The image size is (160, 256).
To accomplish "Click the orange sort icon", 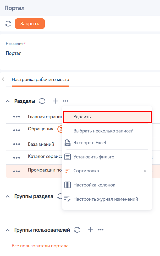I will click(67, 171).
